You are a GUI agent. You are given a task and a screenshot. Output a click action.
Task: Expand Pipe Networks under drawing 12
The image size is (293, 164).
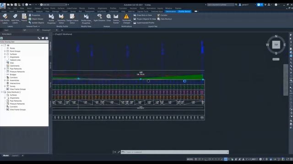[x=5, y=69]
